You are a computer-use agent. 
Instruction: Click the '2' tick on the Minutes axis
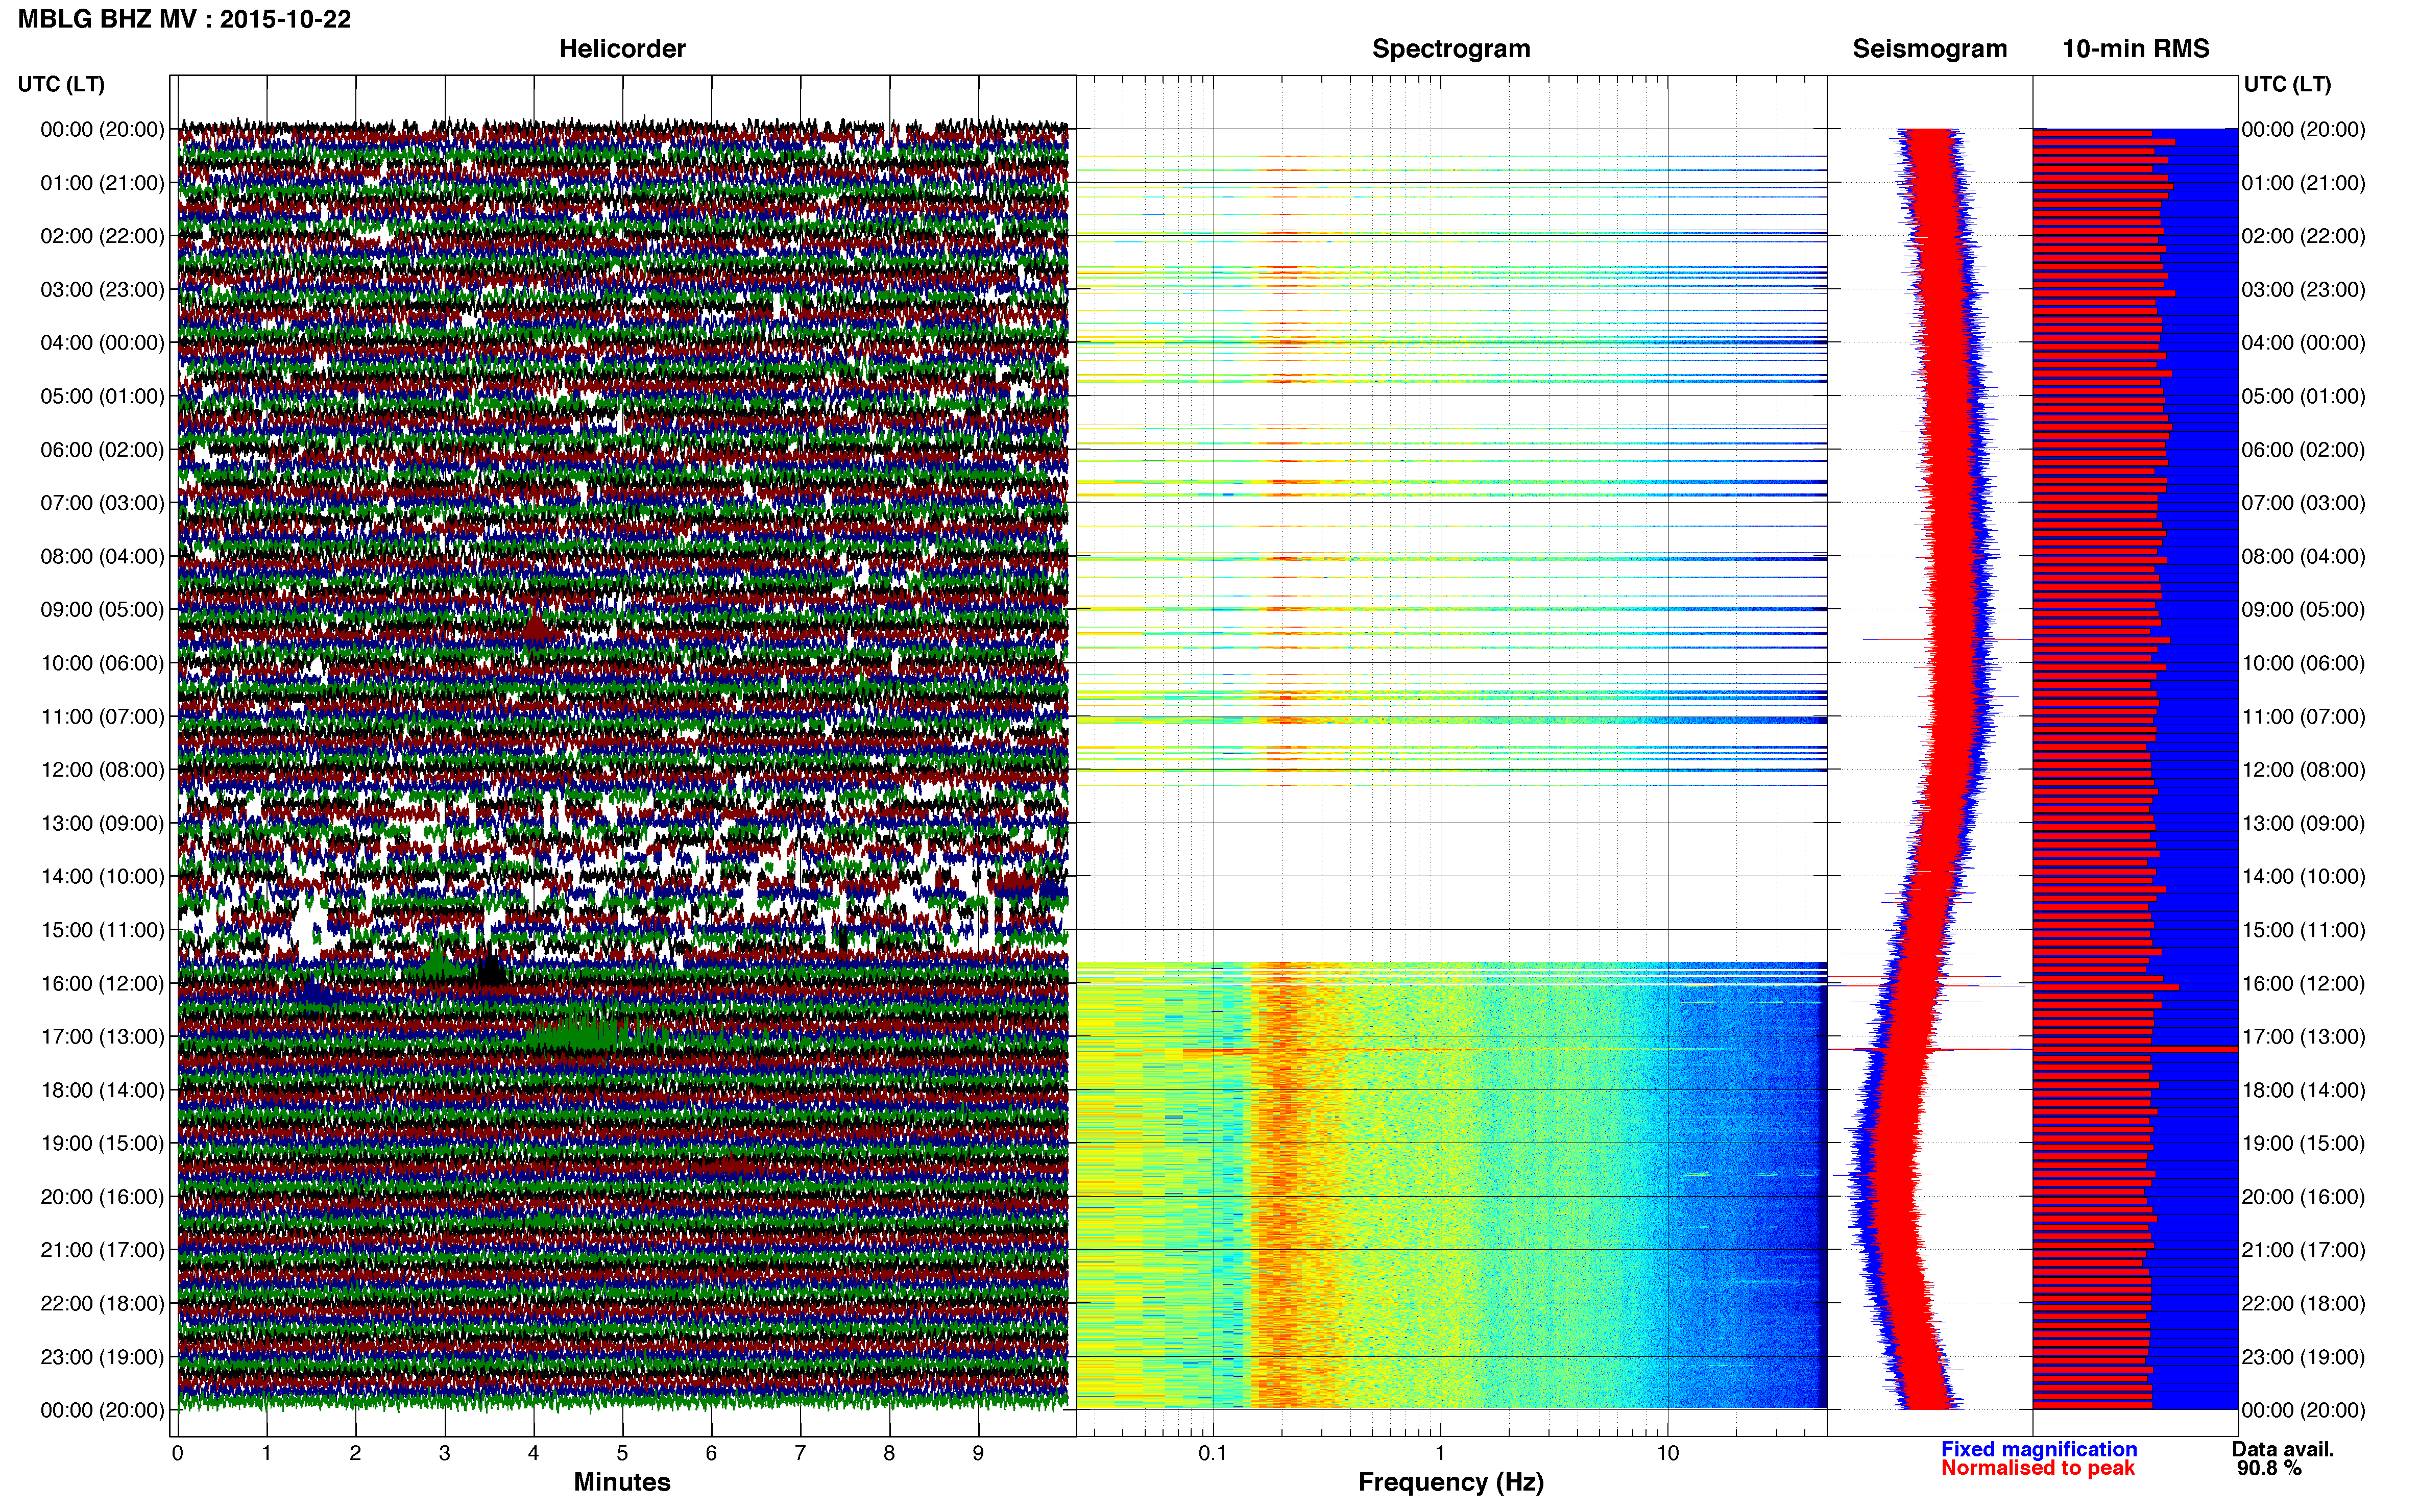pos(355,1453)
